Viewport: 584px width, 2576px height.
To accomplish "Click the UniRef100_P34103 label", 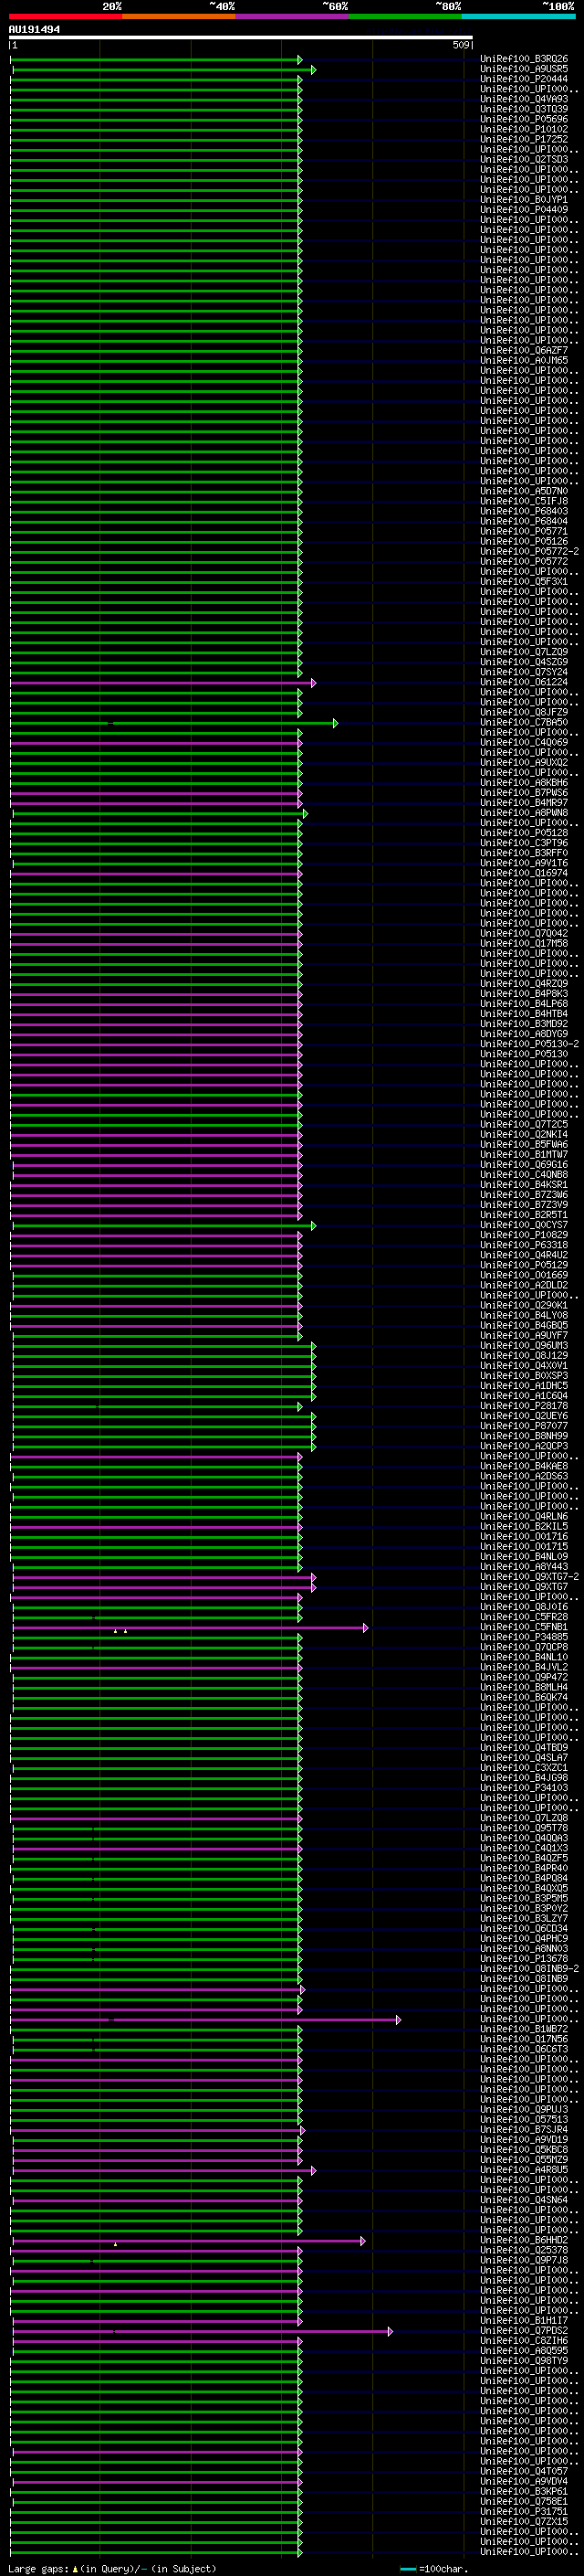I will coord(524,1788).
